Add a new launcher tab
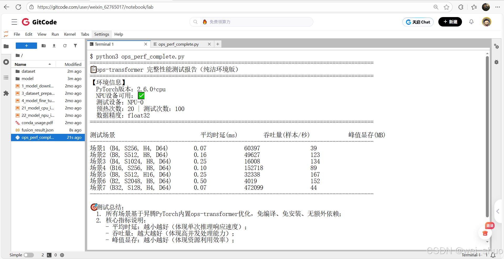The width and height of the screenshot is (504, 259). 218,44
